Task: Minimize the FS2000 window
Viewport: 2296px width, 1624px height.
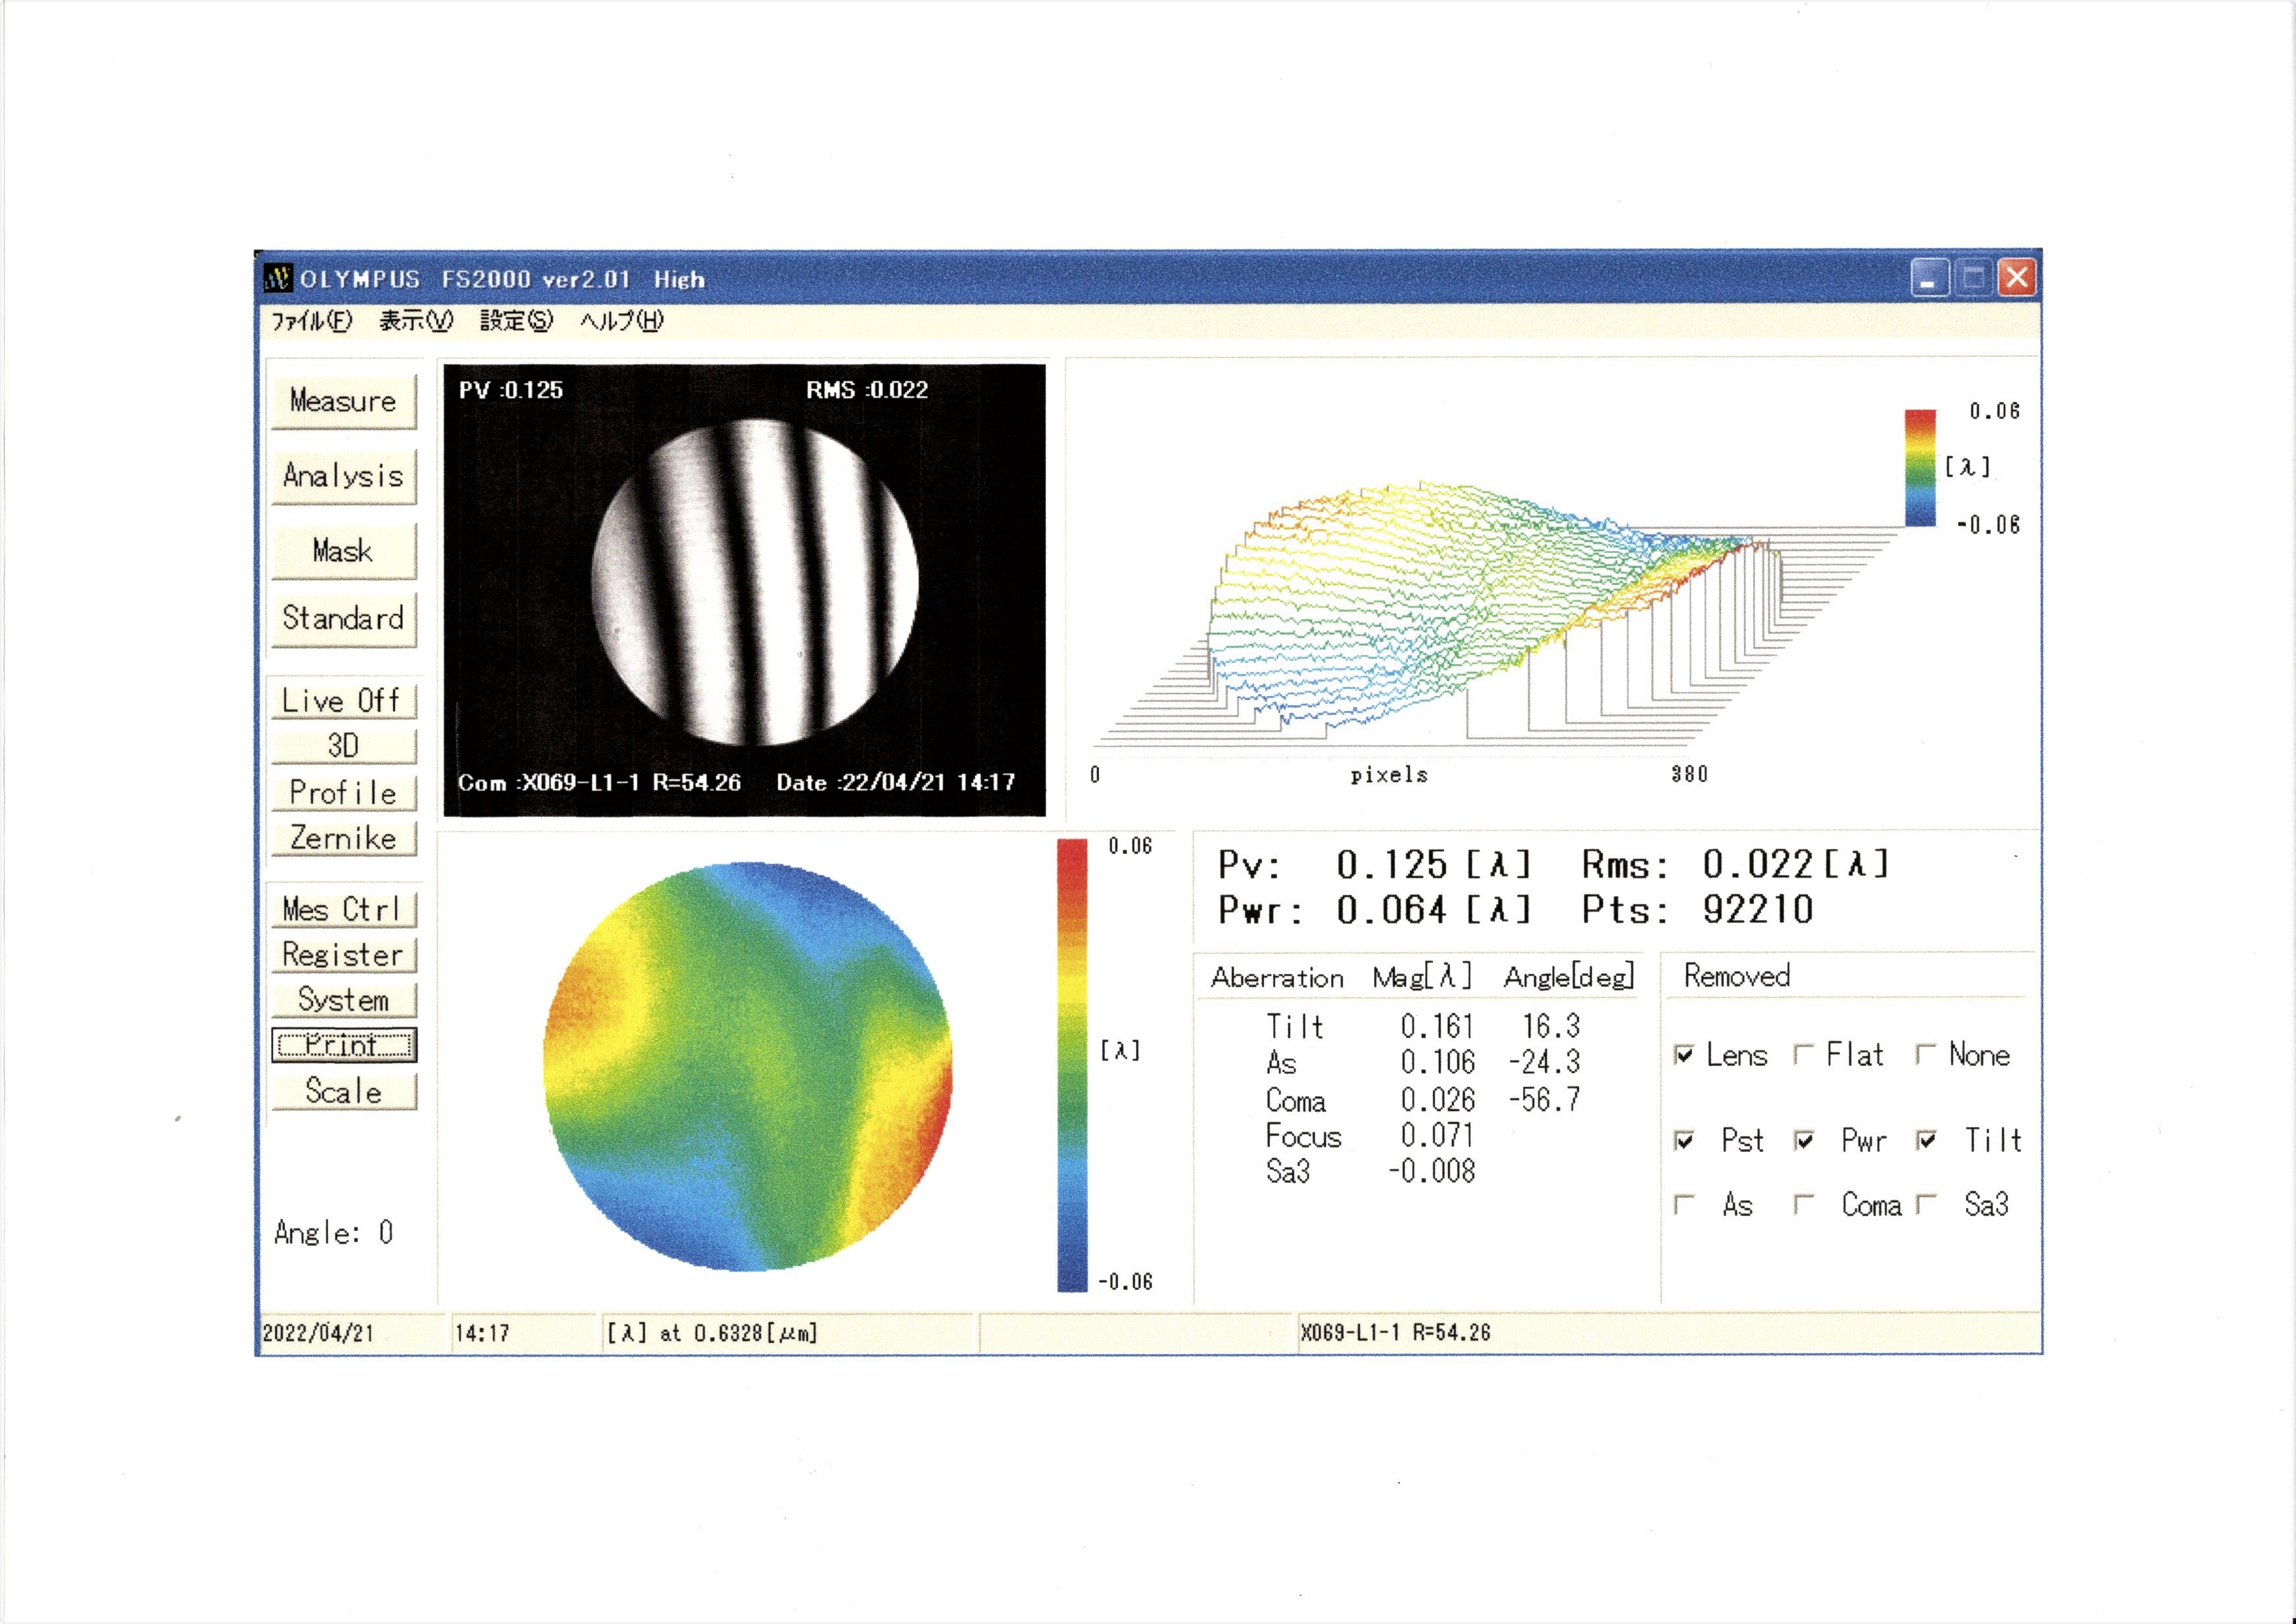Action: 1929,279
